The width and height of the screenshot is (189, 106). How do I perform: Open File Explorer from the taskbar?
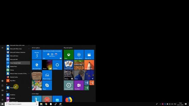point(41,104)
